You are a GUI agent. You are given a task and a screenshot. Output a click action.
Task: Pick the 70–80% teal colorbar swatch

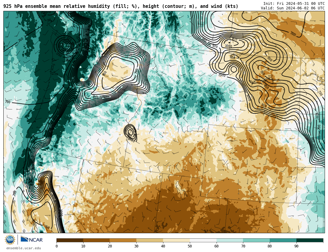(x=256, y=240)
